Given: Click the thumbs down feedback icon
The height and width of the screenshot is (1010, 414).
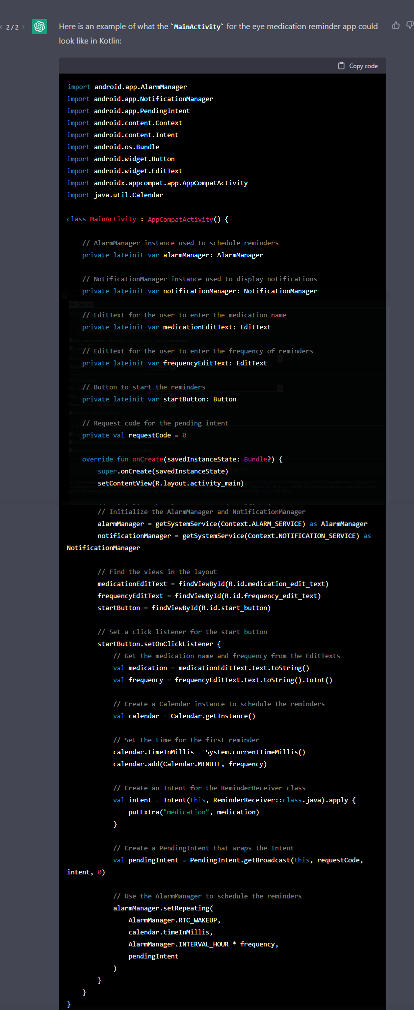Looking at the screenshot, I should 410,25.
